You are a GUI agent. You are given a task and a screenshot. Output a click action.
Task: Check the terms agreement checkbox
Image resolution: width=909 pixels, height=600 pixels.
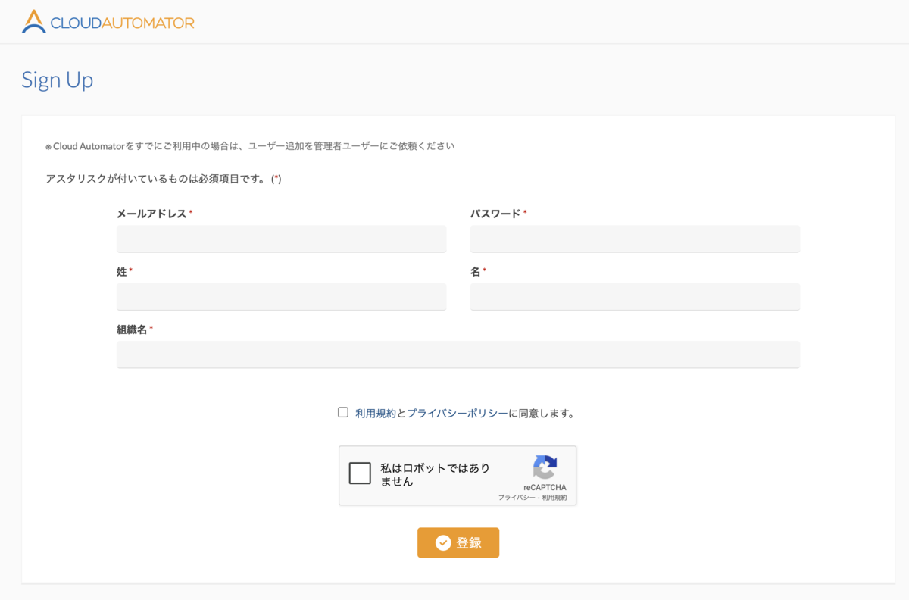pos(343,412)
